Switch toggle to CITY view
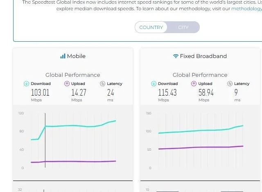Image resolution: width=262 pixels, height=192 pixels. click(183, 27)
